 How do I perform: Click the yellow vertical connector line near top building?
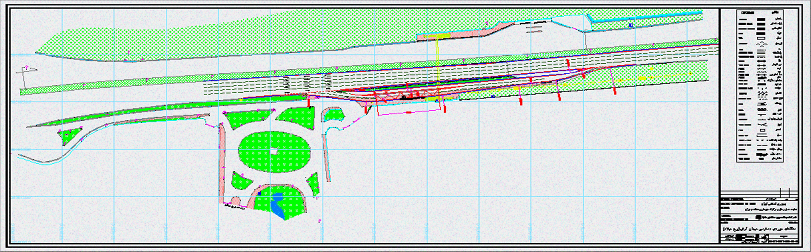[x=438, y=60]
